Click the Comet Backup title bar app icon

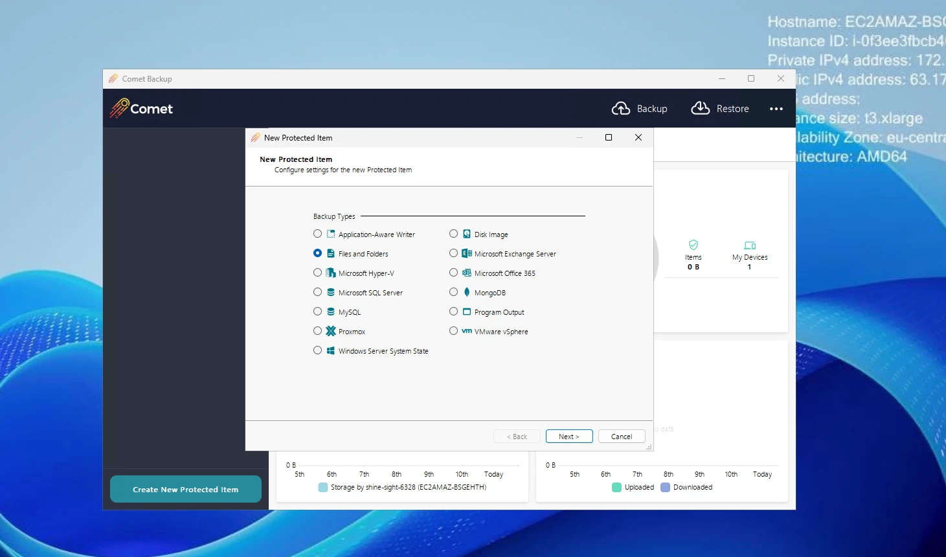point(113,78)
